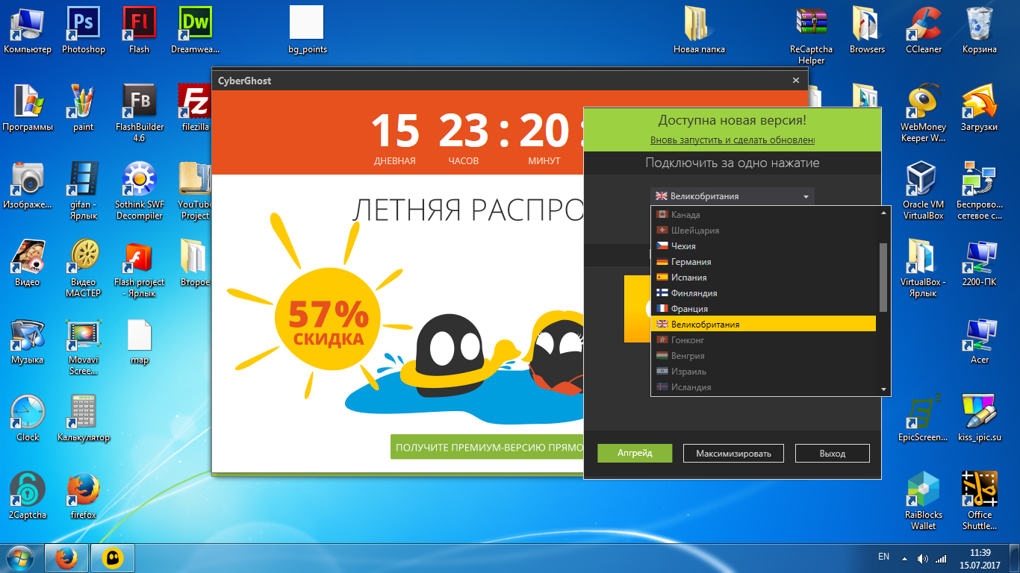
Task: Launch firefox from the desktop
Action: click(x=83, y=495)
